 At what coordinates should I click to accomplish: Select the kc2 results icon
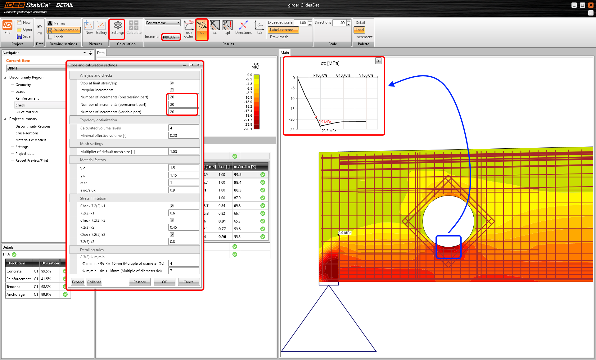click(x=259, y=28)
